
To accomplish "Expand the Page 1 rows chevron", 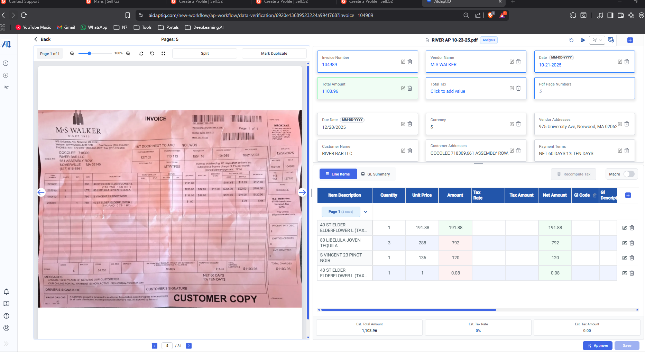I will pos(366,212).
